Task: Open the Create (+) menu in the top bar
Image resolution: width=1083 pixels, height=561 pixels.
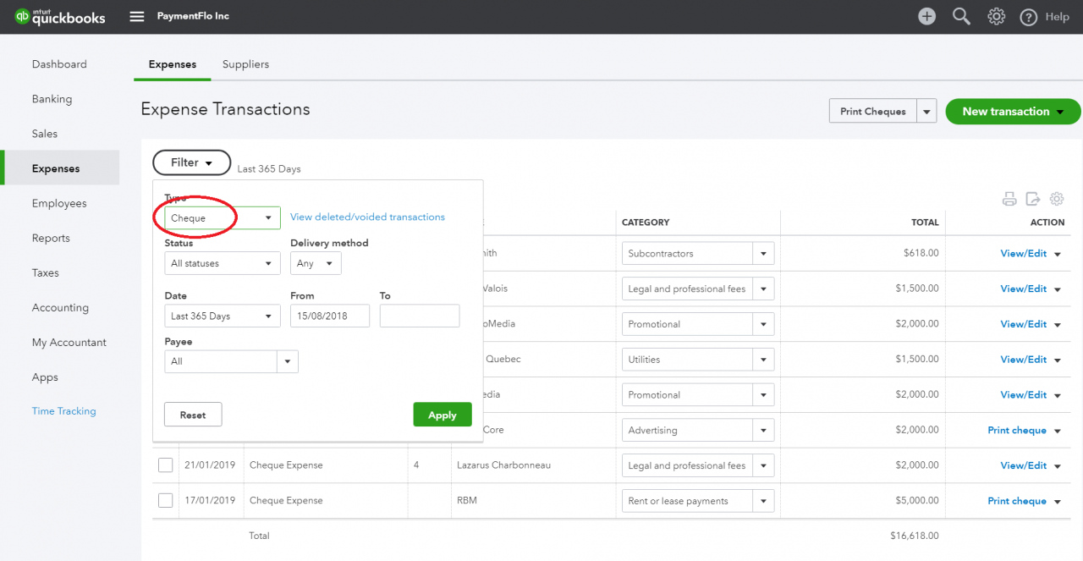Action: coord(926,15)
